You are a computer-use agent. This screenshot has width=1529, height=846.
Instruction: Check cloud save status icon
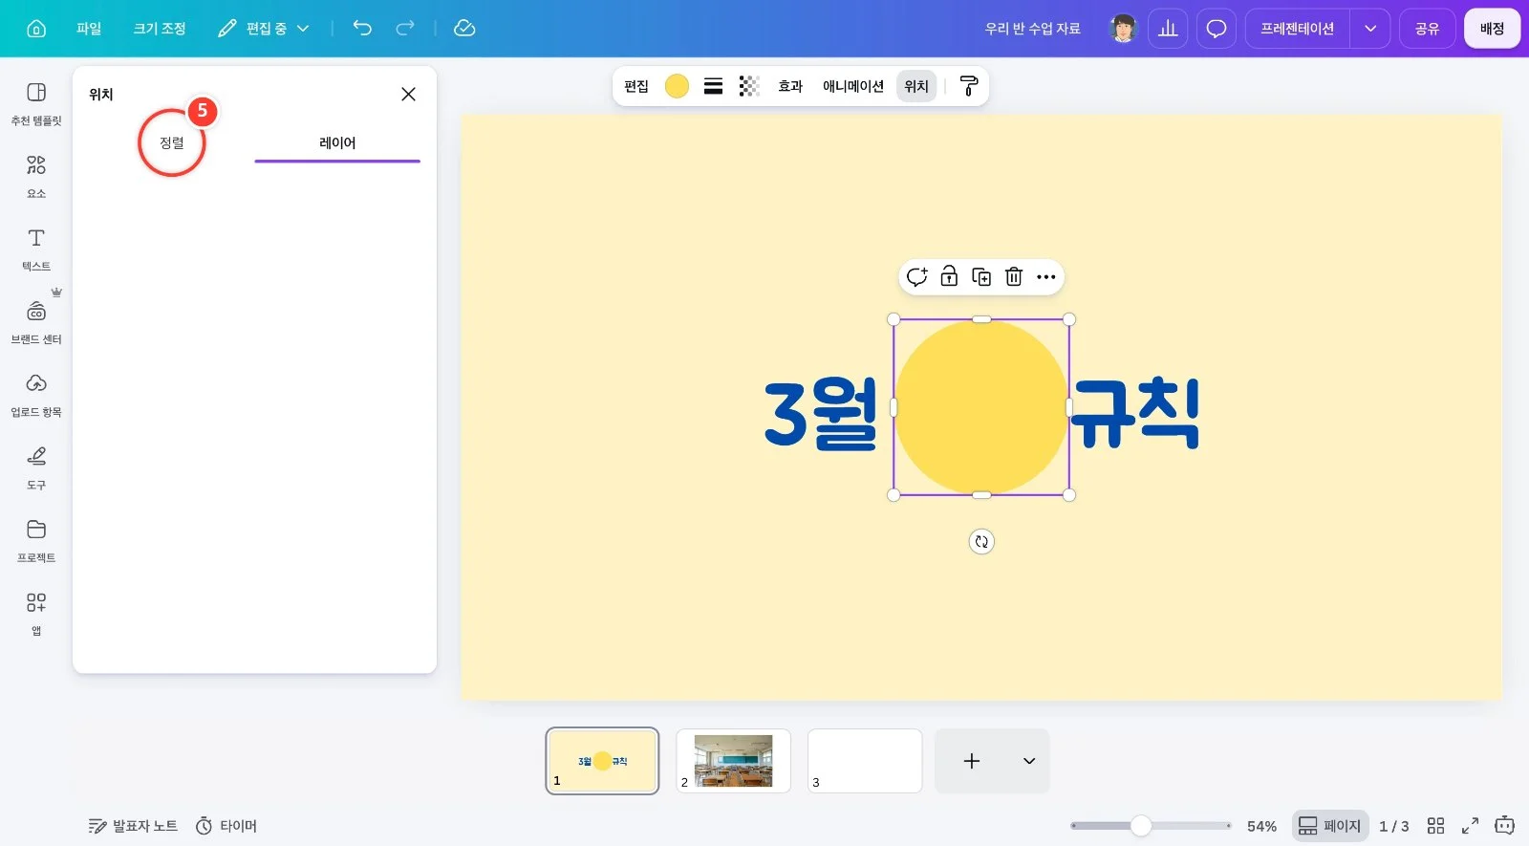click(x=464, y=29)
